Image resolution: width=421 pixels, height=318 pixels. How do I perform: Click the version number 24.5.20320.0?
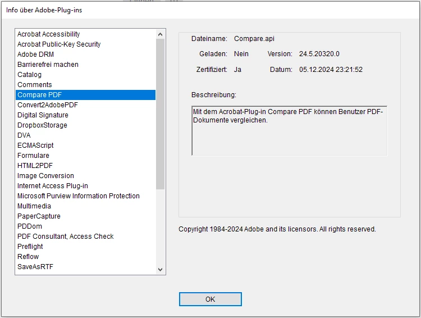tap(319, 54)
